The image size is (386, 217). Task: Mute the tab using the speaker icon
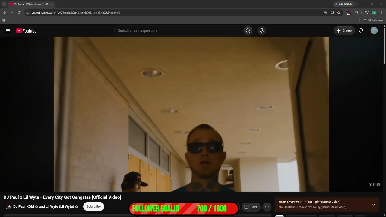[46, 4]
